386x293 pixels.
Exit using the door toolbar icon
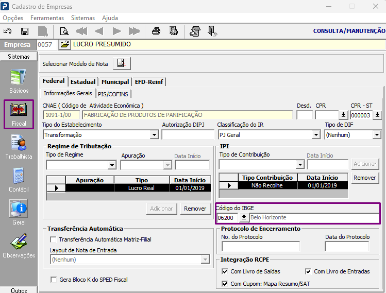click(212, 31)
